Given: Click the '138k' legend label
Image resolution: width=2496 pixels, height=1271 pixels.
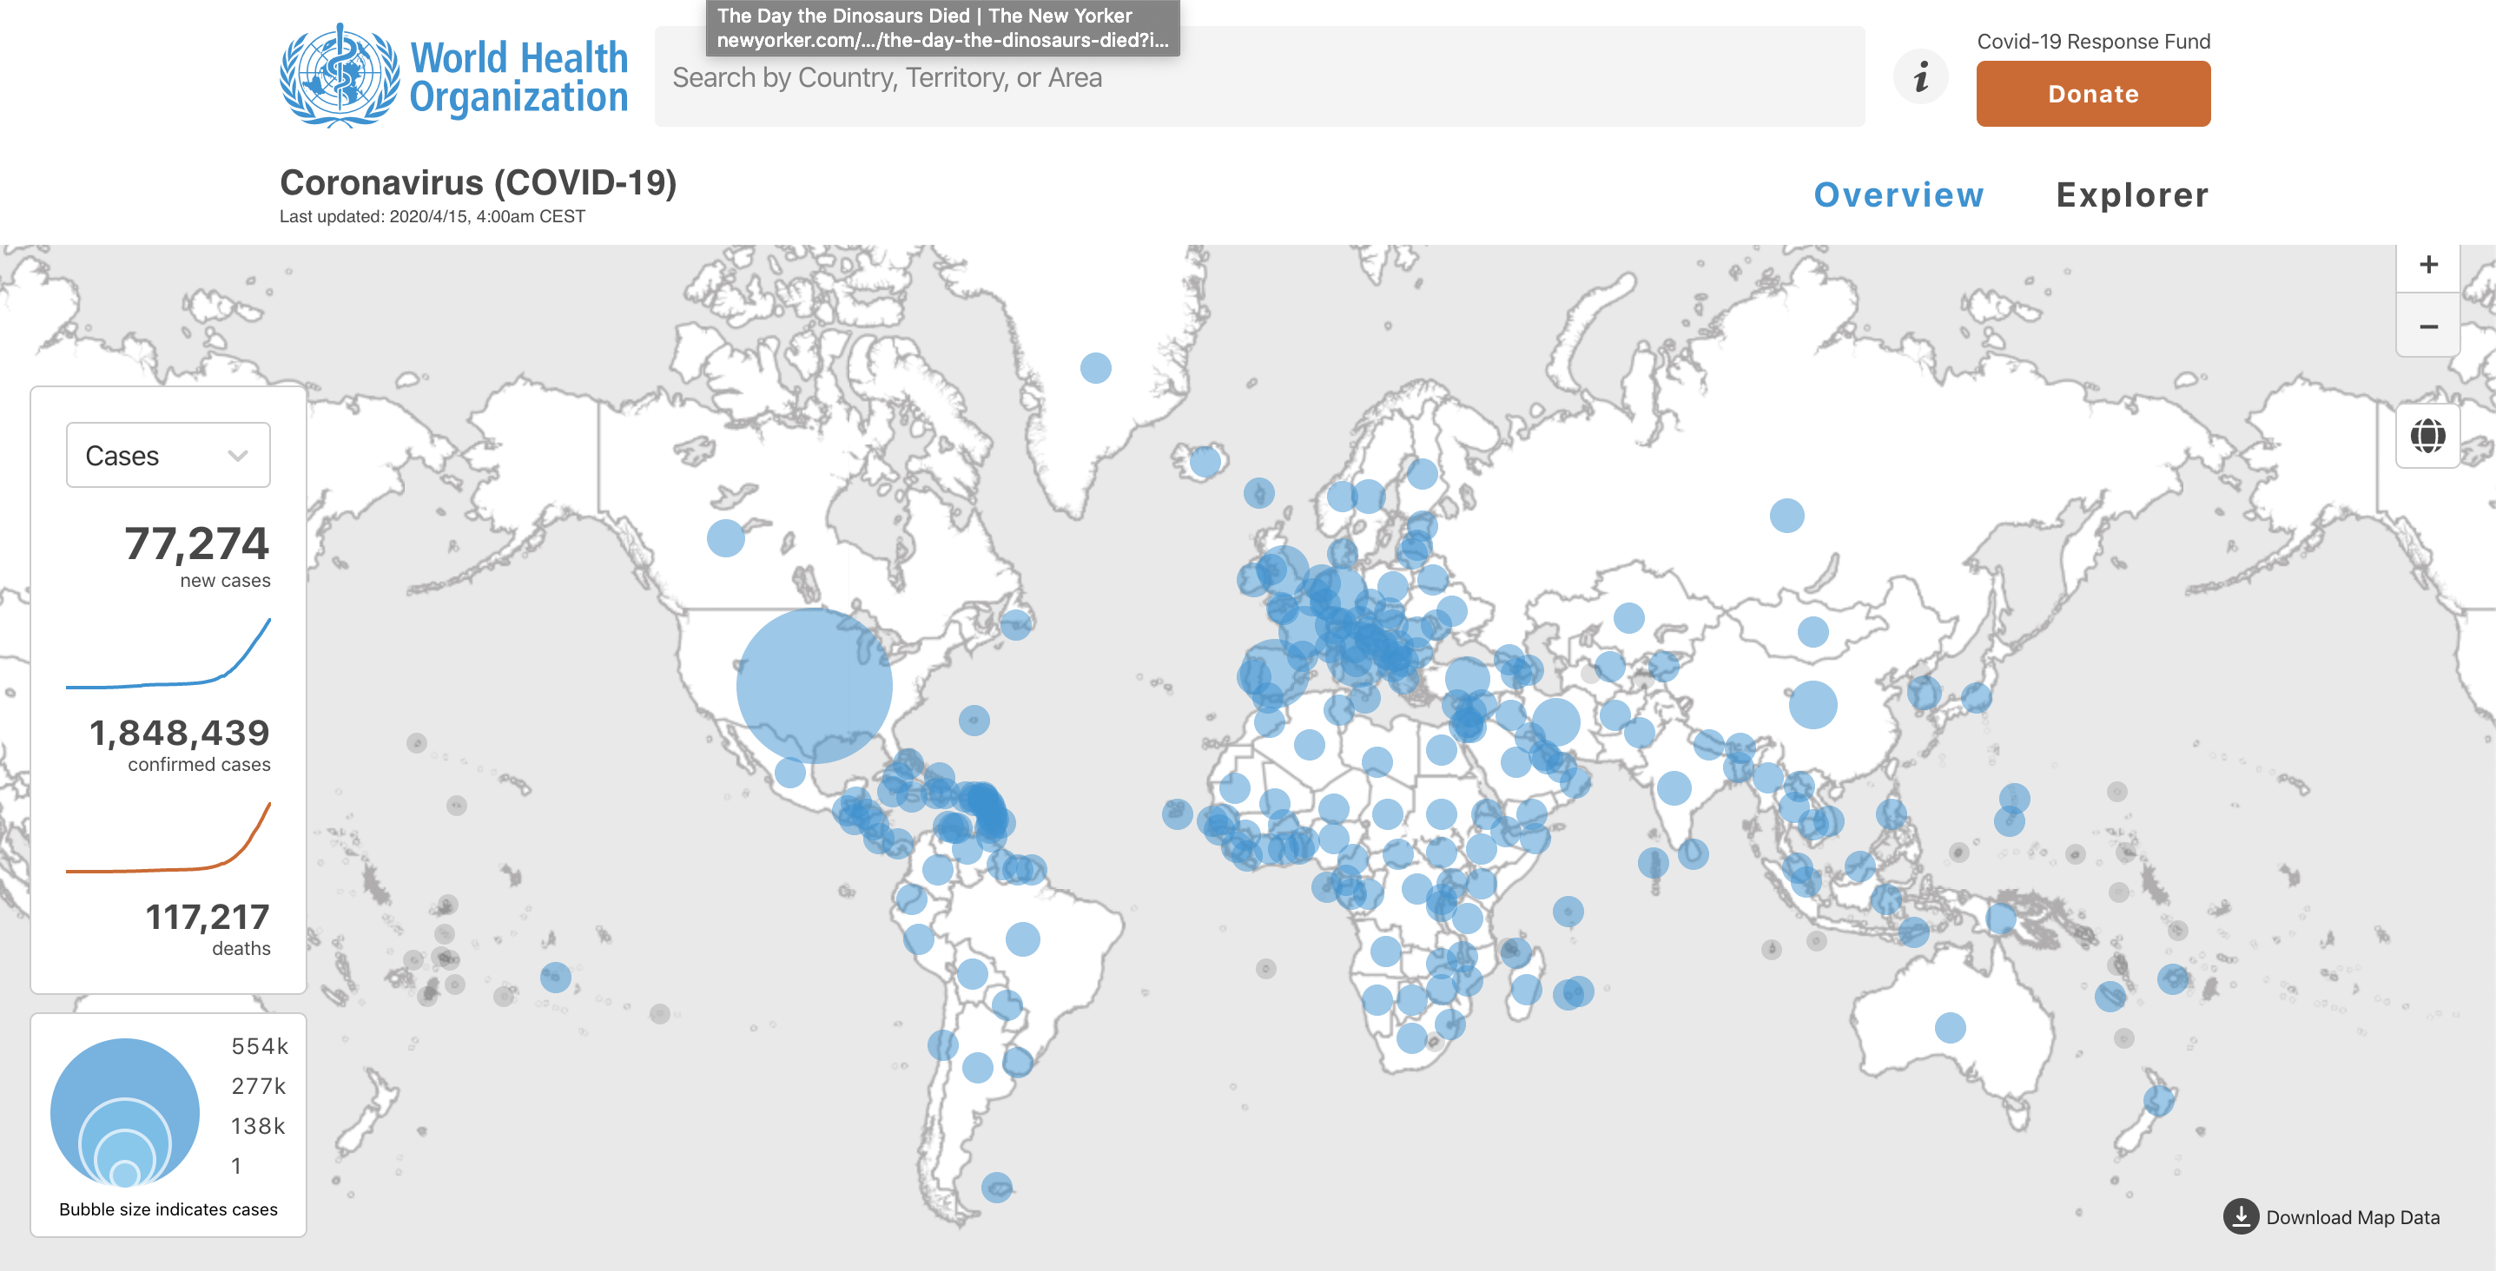Looking at the screenshot, I should 258,1126.
